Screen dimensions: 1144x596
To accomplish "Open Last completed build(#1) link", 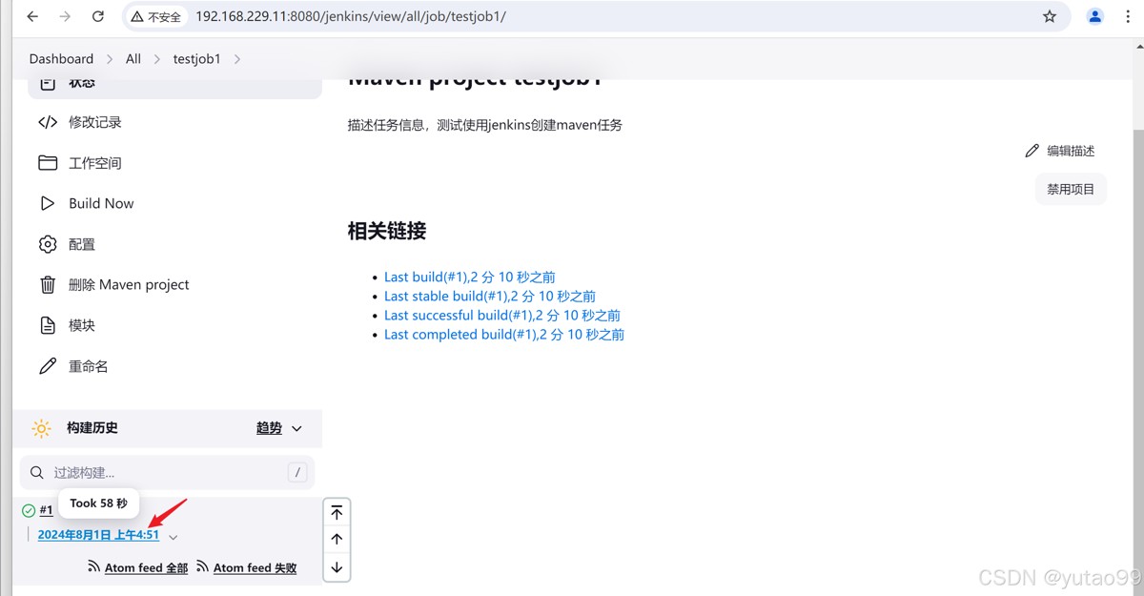I will [x=504, y=334].
